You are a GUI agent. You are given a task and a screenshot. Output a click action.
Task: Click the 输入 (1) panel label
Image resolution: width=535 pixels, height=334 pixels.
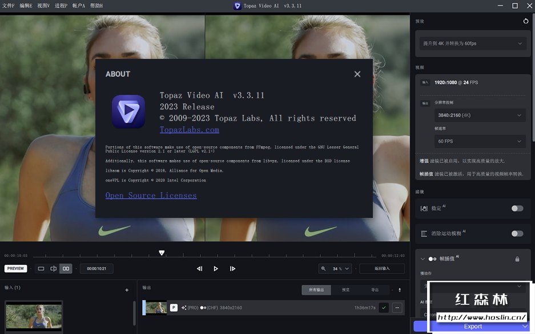click(x=13, y=288)
